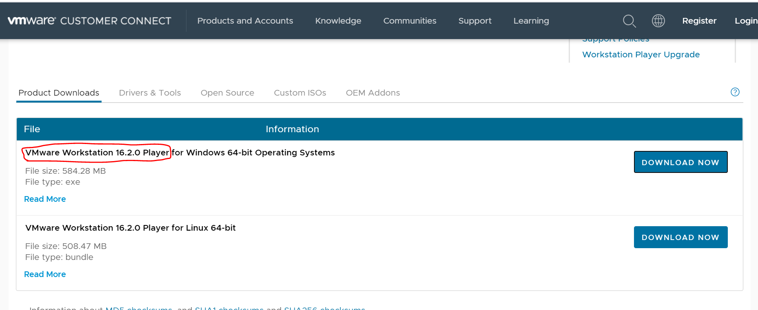Open the Communities menu
The width and height of the screenshot is (758, 310).
coord(410,21)
